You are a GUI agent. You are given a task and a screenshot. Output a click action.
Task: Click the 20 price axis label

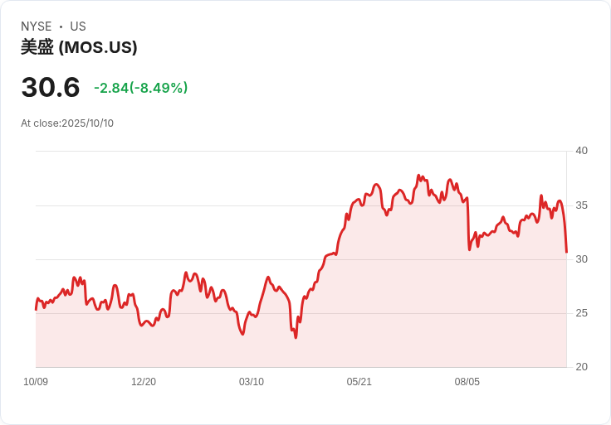click(581, 367)
